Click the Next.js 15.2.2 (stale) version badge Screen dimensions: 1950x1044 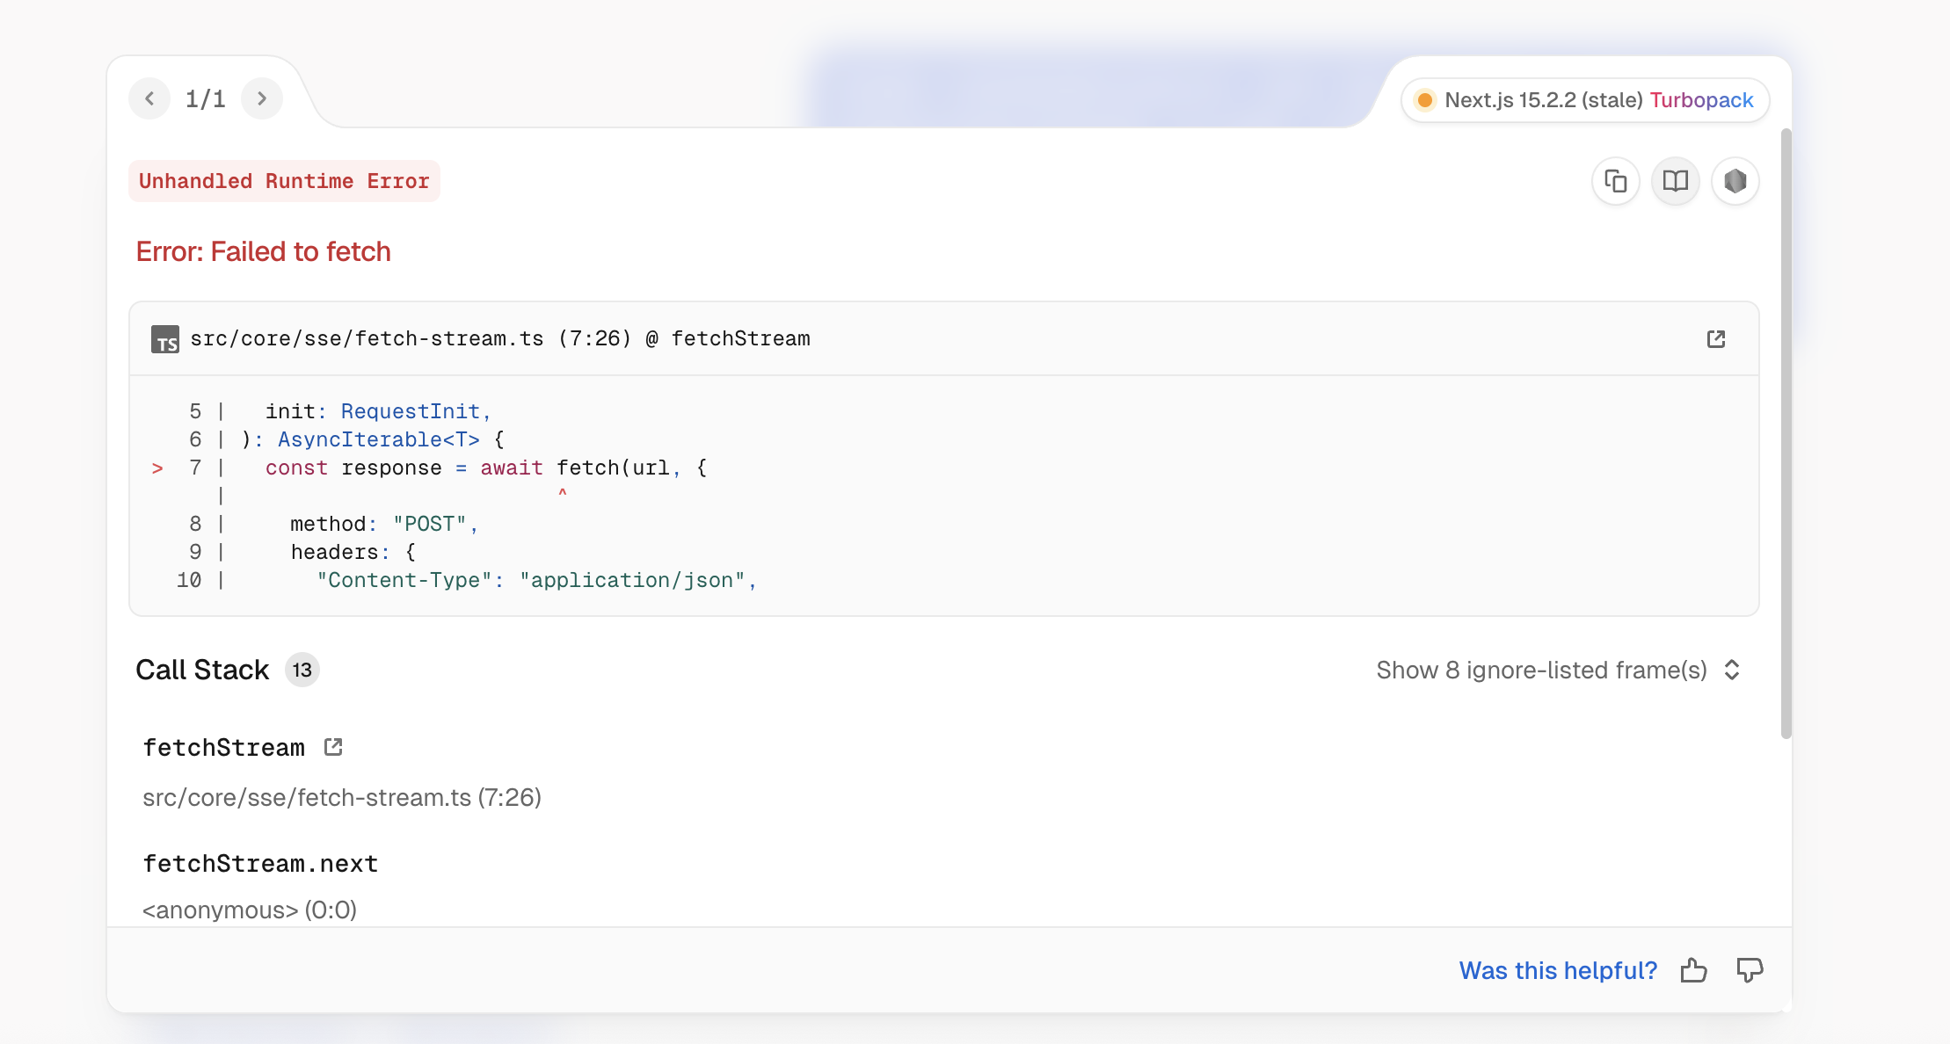[x=1543, y=100]
